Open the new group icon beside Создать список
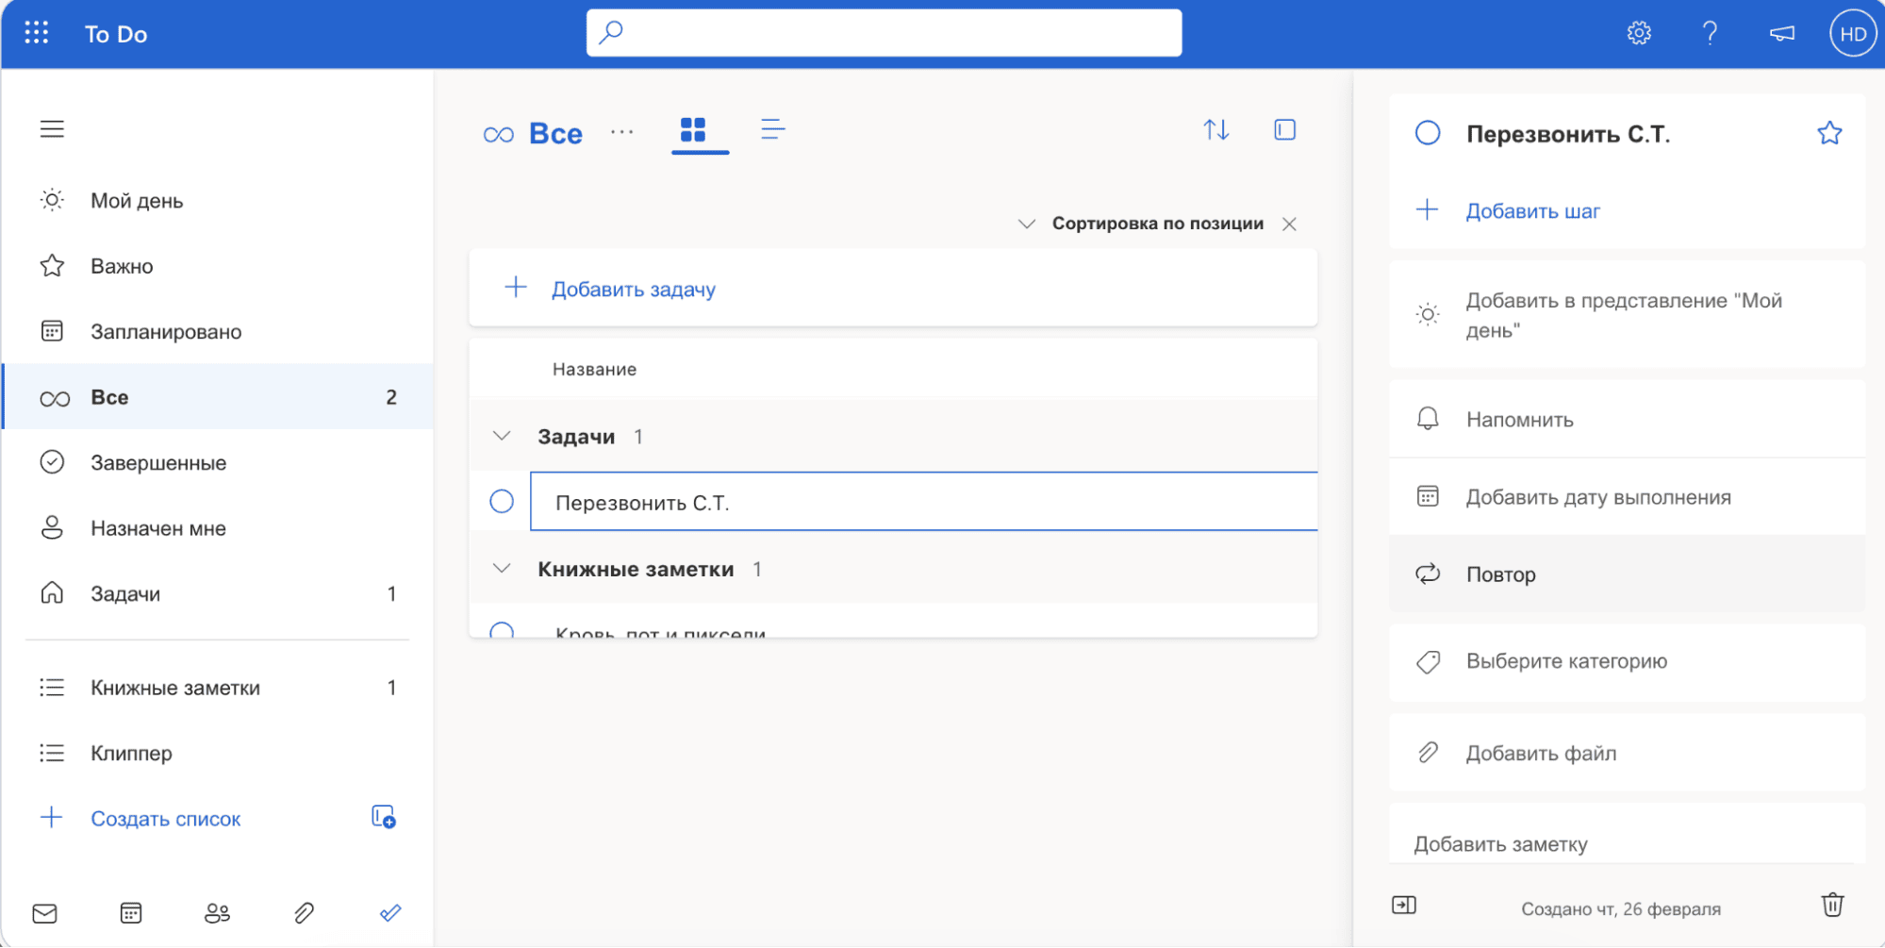Image resolution: width=1885 pixels, height=948 pixels. (x=383, y=817)
